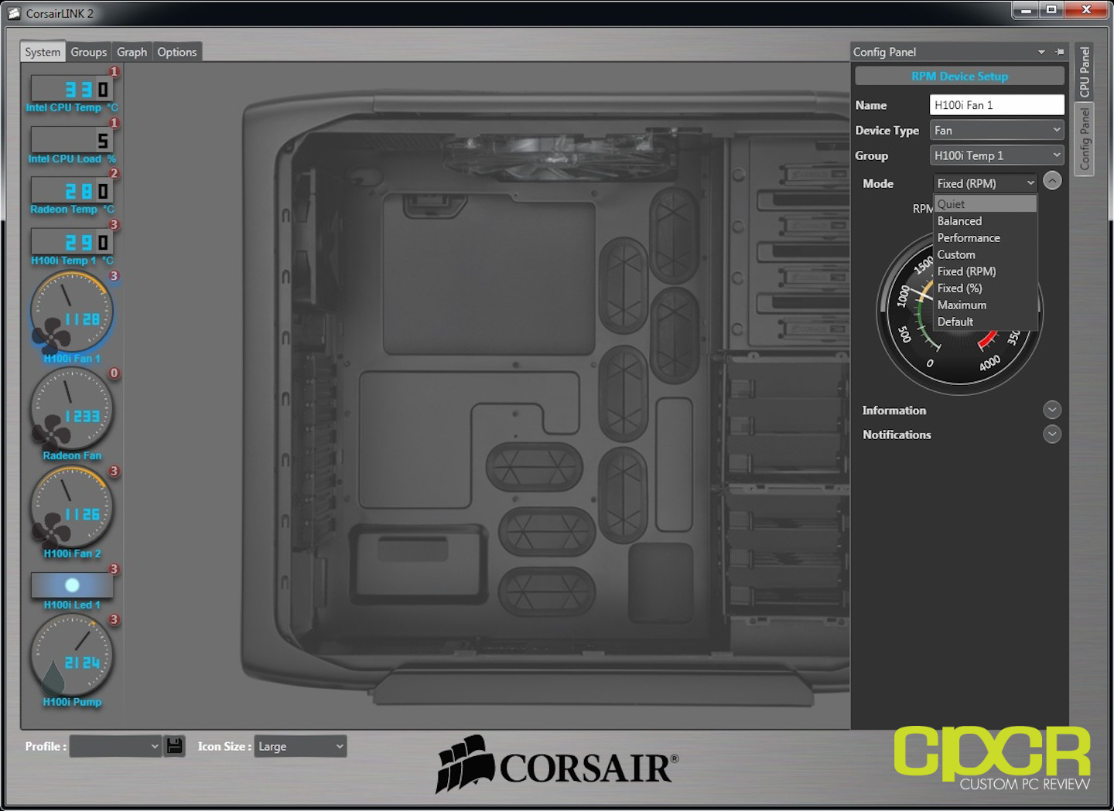Edit the Name field H100i Fan 1

[x=996, y=105]
